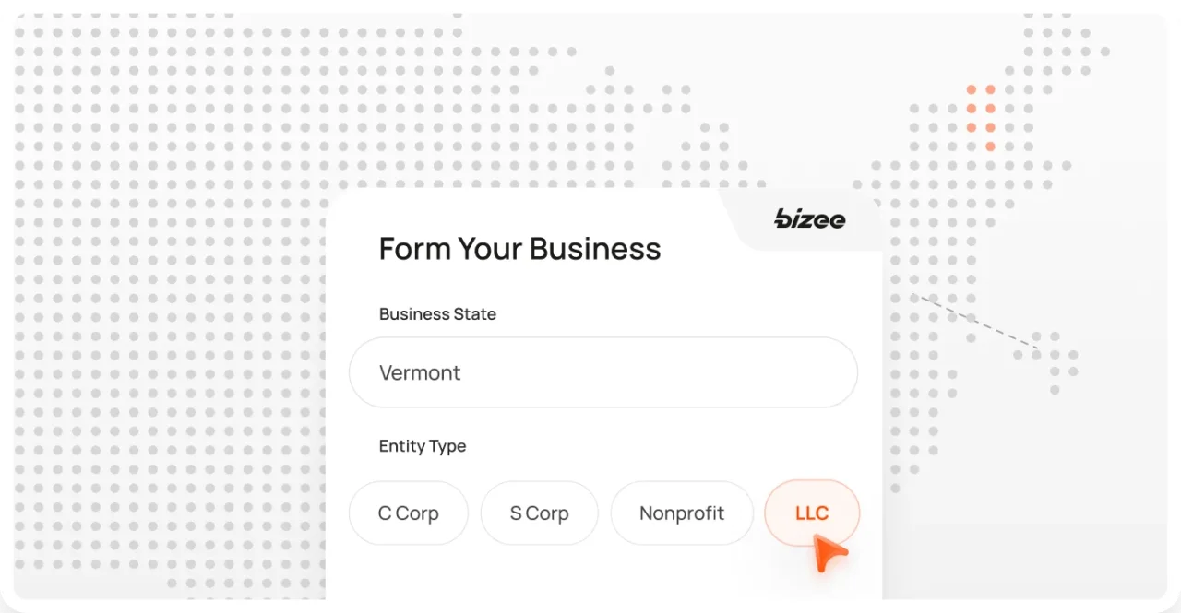Screen dimensions: 1181x613
Task: Click the Entity Type label
Action: [423, 445]
